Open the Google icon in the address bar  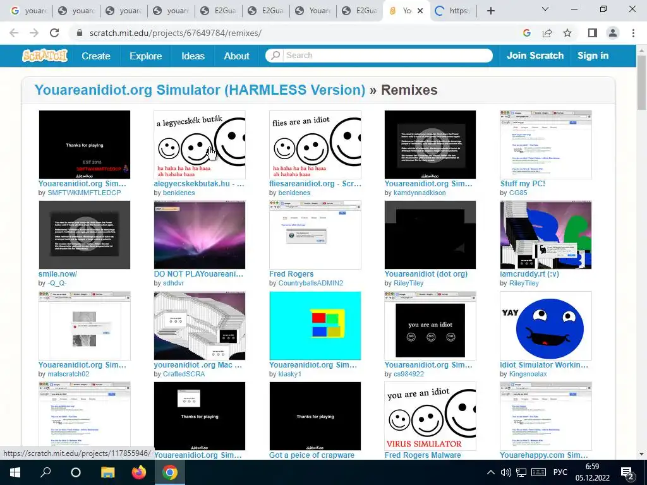[527, 33]
